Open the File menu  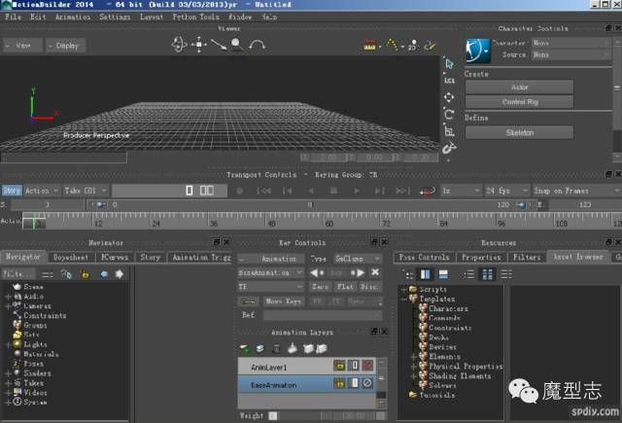13,17
